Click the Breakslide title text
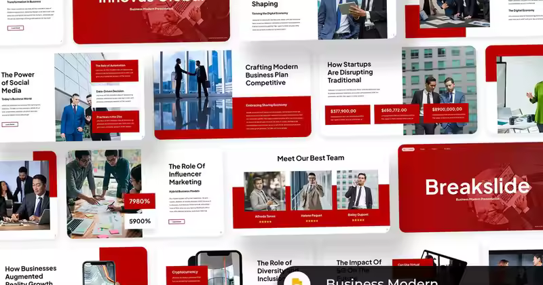Screen dimensions: 543x285 pos(478,187)
